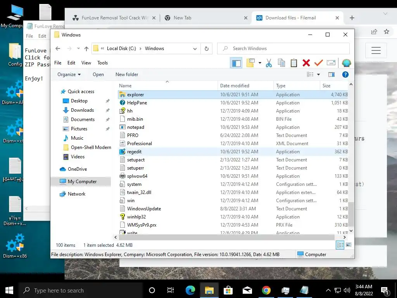This screenshot has width=397, height=298.
Task: Switch to details view in status bar
Action: (x=340, y=245)
